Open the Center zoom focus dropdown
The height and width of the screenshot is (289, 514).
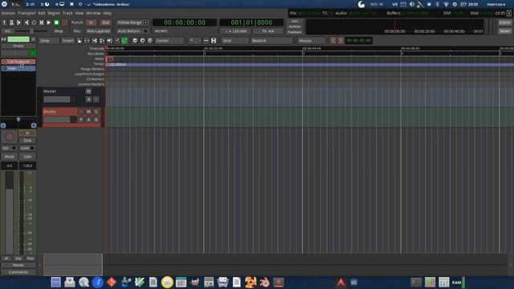tap(169, 41)
